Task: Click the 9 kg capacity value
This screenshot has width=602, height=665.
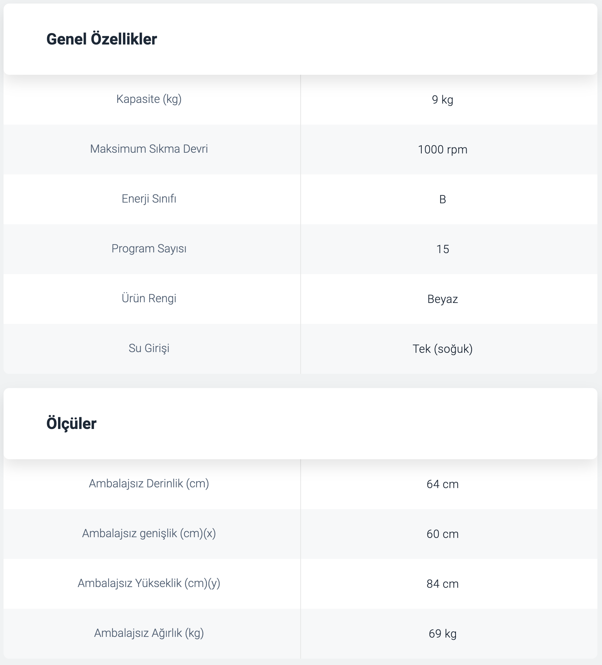Action: click(x=442, y=100)
